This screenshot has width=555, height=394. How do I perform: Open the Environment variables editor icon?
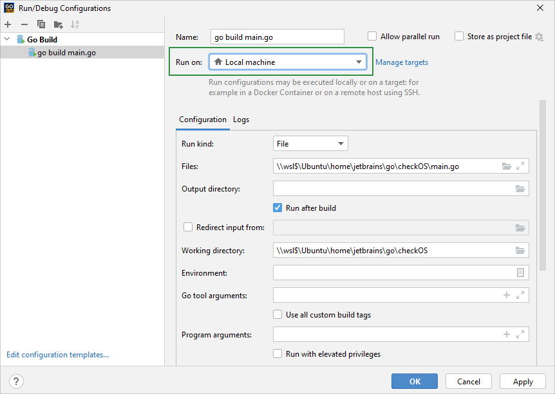pos(520,273)
